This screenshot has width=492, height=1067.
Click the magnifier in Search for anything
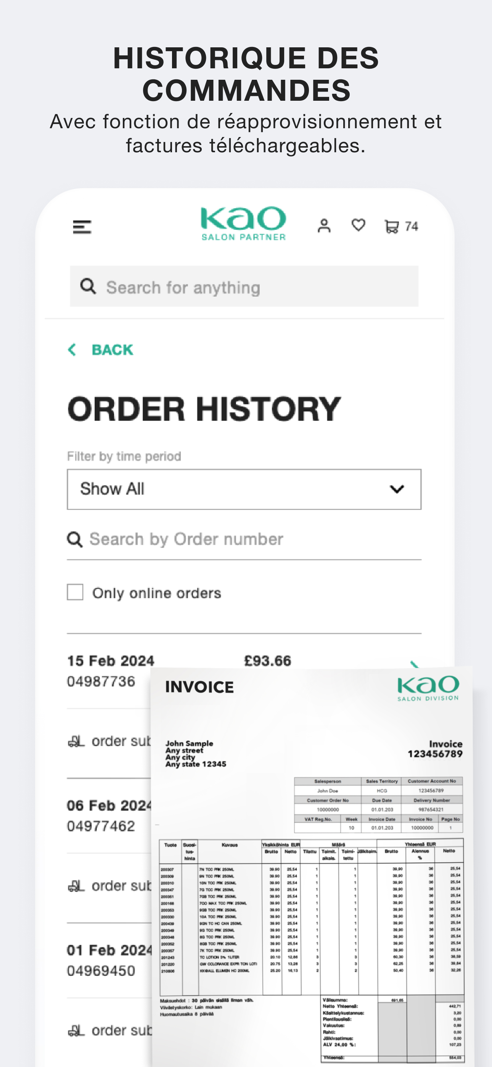click(x=88, y=286)
